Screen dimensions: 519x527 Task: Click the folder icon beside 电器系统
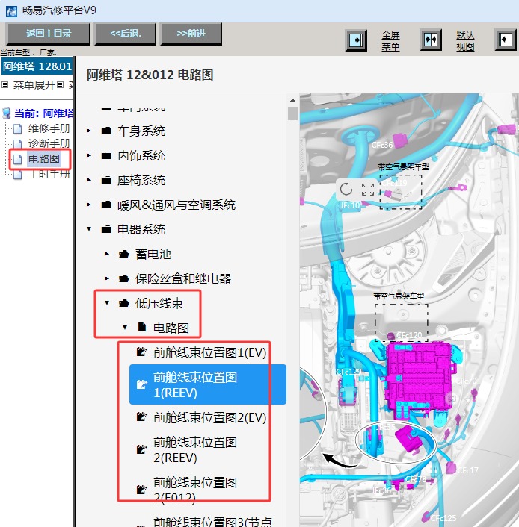106,229
